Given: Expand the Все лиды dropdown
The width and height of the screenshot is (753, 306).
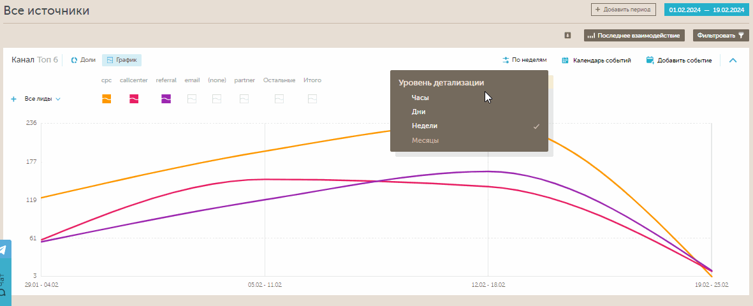Looking at the screenshot, I should pos(58,99).
